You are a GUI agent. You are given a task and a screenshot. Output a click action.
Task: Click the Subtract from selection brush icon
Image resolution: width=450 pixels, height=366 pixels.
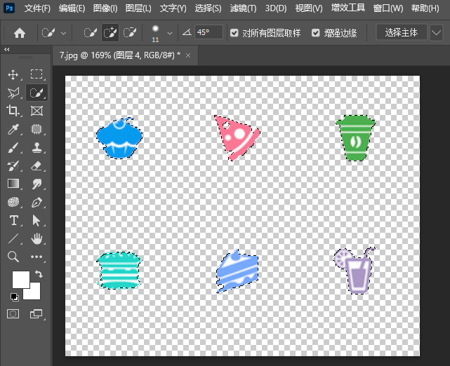click(x=130, y=33)
